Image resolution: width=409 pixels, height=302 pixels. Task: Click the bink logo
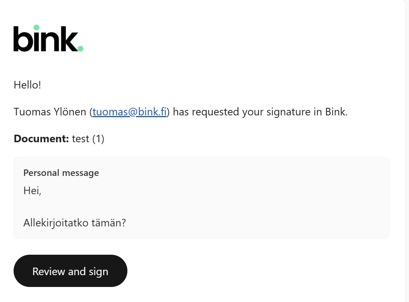pyautogui.click(x=48, y=39)
